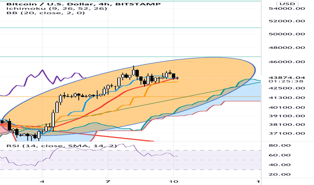
Task: Click the current price label 43874.04
Action: [287, 77]
